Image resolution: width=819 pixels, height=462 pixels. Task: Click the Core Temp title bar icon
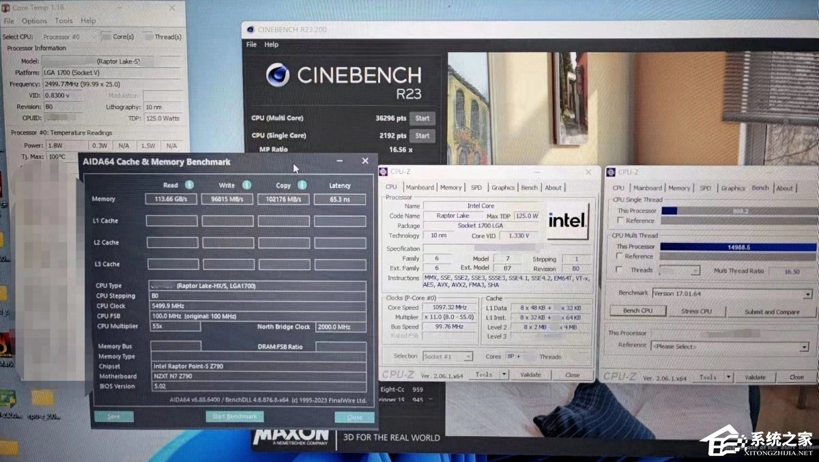(x=5, y=9)
